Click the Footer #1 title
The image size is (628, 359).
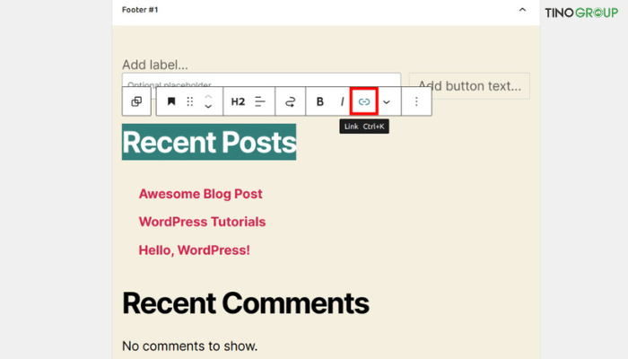click(140, 10)
